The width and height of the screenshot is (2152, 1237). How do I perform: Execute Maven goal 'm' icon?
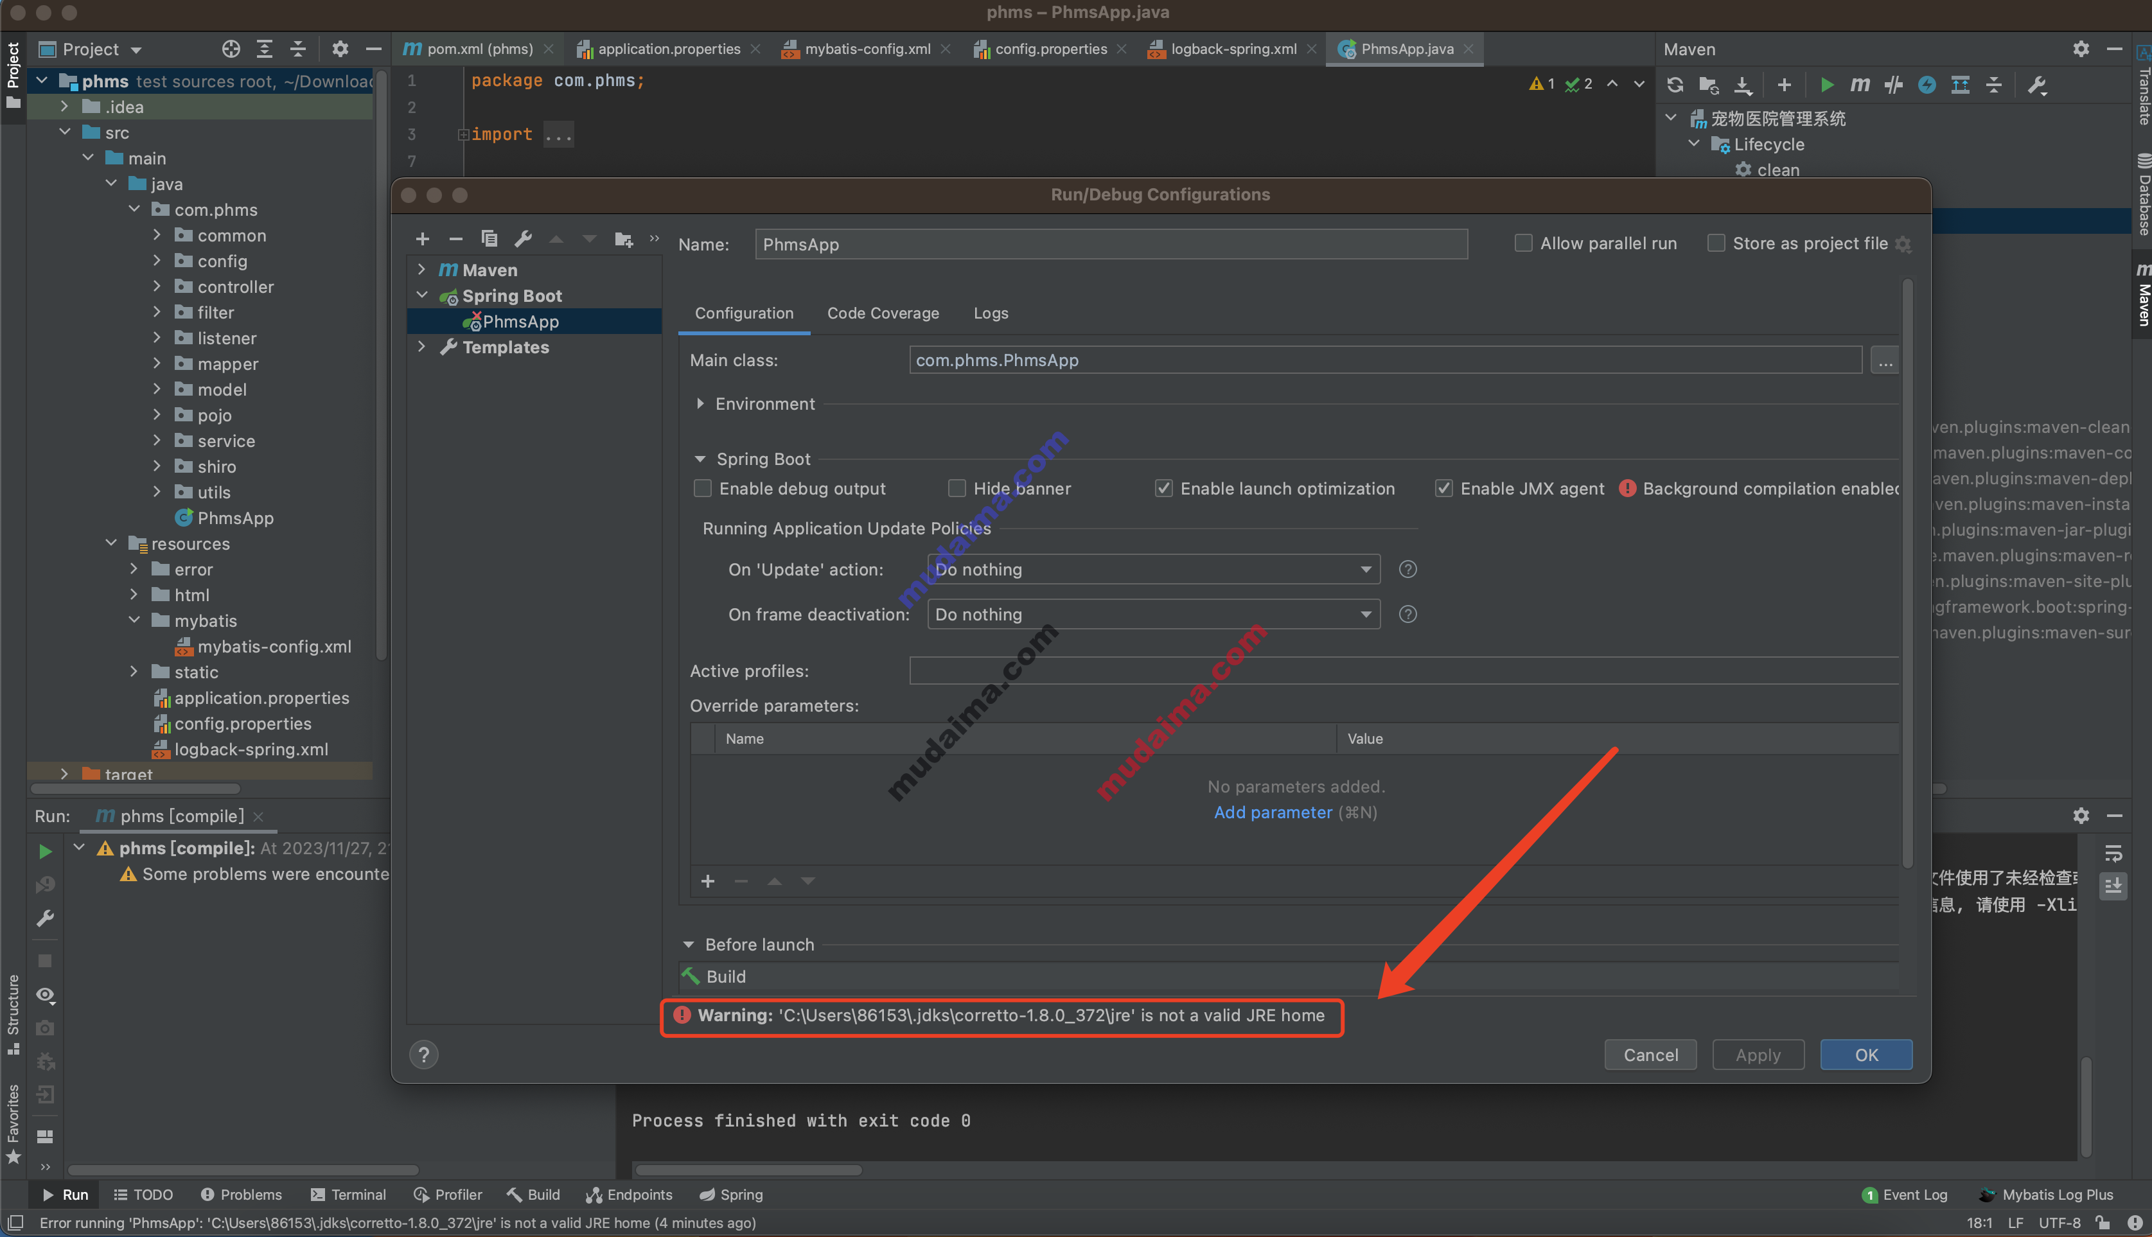1860,84
